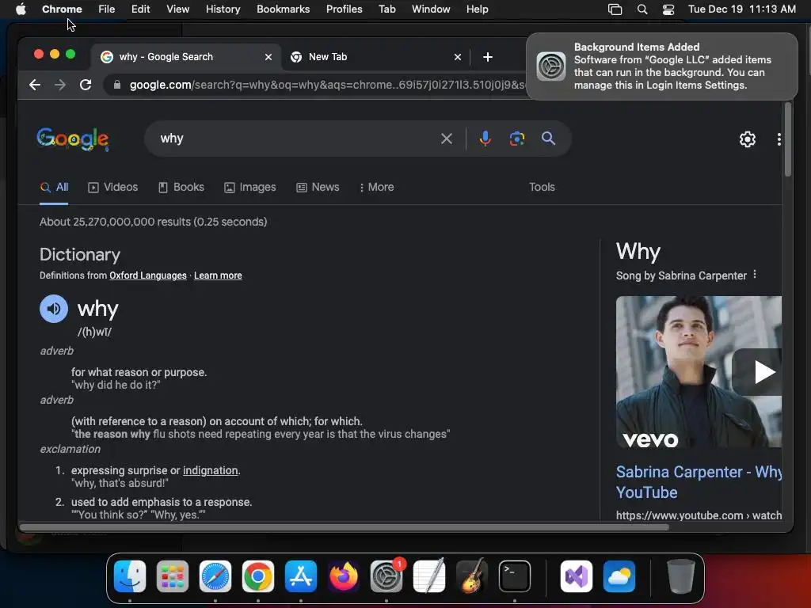
Task: Open the Sabrina Carpenter - Why YouTube link
Action: coord(699,482)
